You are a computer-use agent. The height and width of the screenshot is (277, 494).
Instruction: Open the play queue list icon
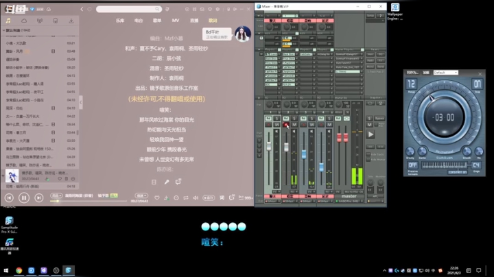pos(246,197)
